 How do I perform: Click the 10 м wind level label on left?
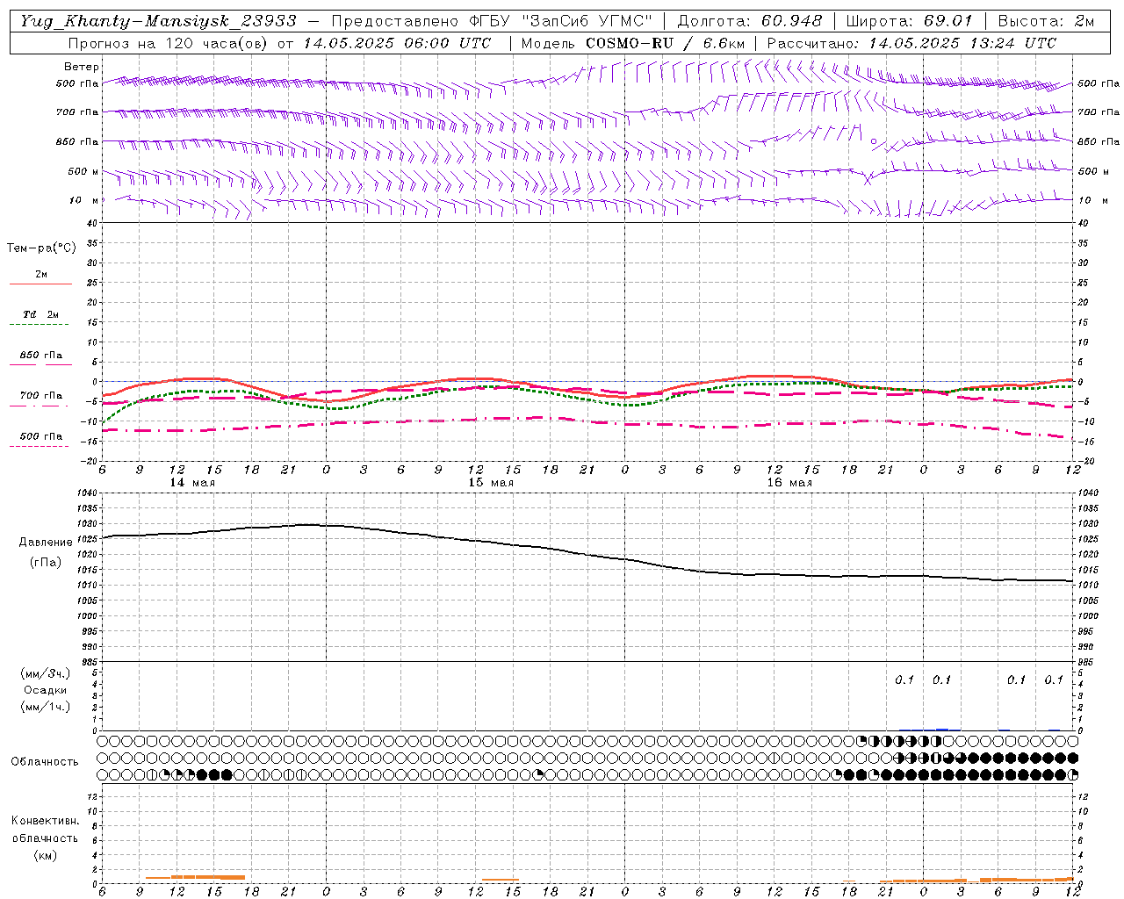(84, 200)
